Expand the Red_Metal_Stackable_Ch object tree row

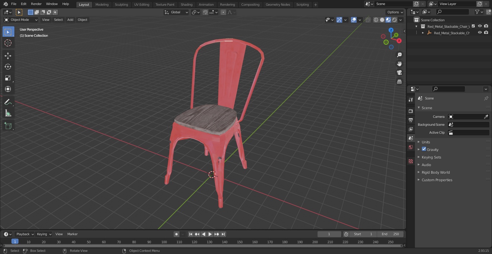click(x=423, y=33)
